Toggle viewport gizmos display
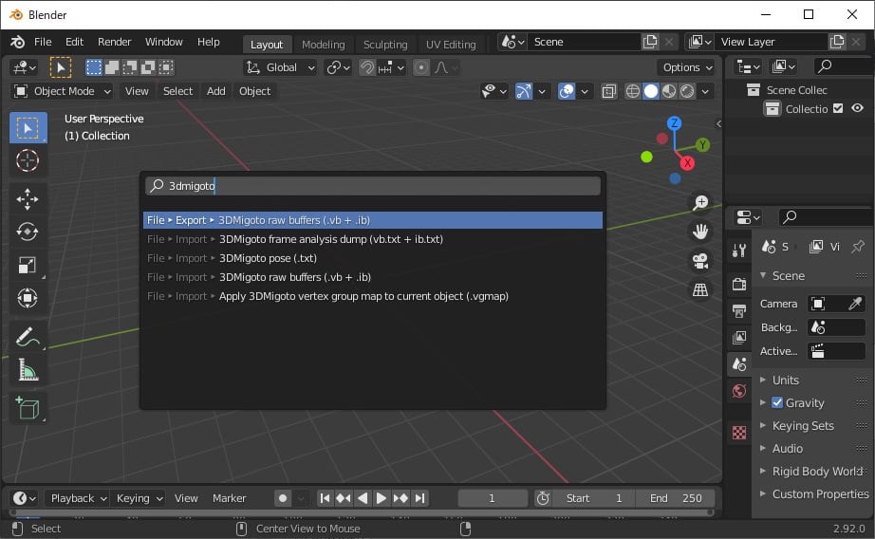875x539 pixels. point(524,91)
